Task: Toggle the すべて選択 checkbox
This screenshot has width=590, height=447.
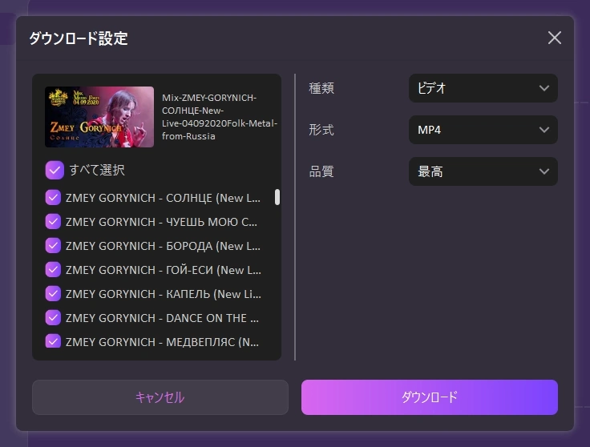Action: 55,170
